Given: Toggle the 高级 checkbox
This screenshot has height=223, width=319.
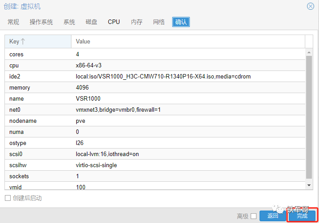Looking at the screenshot, I should tap(253, 216).
